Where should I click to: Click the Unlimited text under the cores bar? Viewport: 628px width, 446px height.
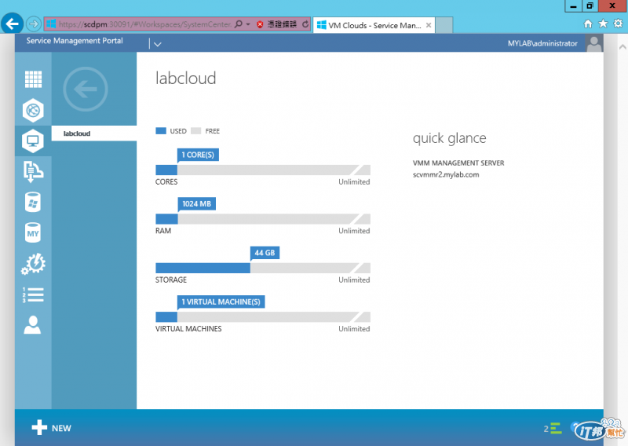click(x=354, y=182)
